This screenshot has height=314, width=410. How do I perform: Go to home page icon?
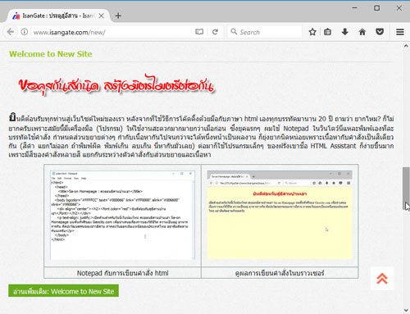point(362,32)
